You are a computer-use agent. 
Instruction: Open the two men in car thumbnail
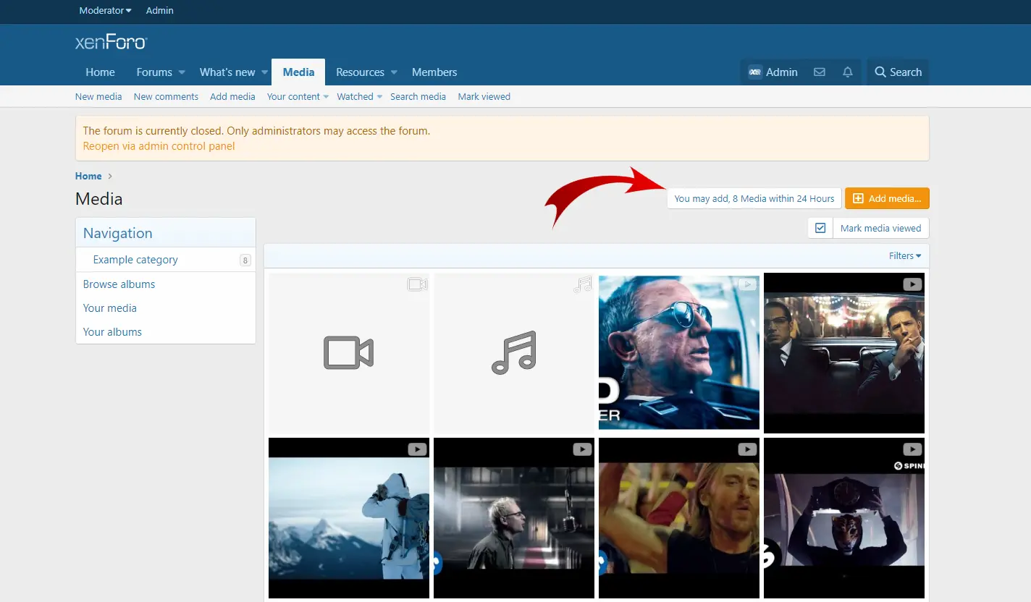844,353
